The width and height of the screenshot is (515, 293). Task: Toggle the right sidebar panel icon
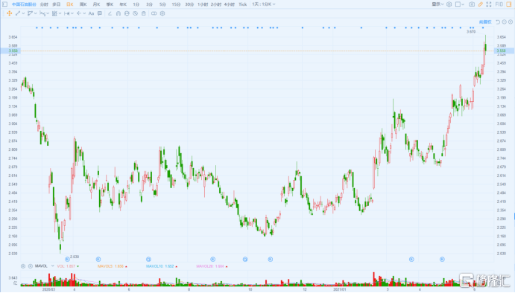[509, 4]
